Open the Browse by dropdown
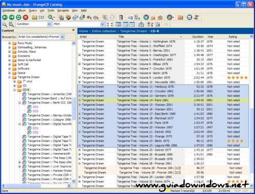The image size is (255, 194). tap(62, 37)
